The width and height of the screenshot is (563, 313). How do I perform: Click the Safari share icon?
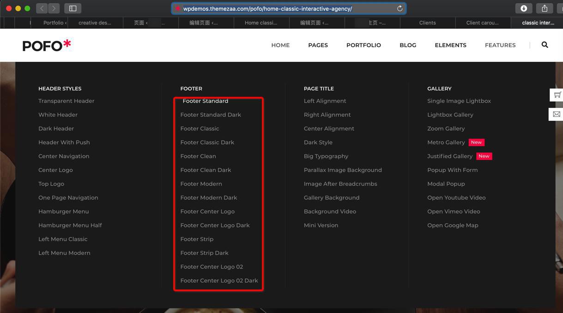(x=545, y=8)
